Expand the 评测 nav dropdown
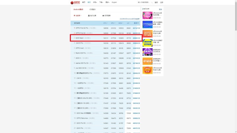The width and height of the screenshot is (237, 133). point(95,2)
